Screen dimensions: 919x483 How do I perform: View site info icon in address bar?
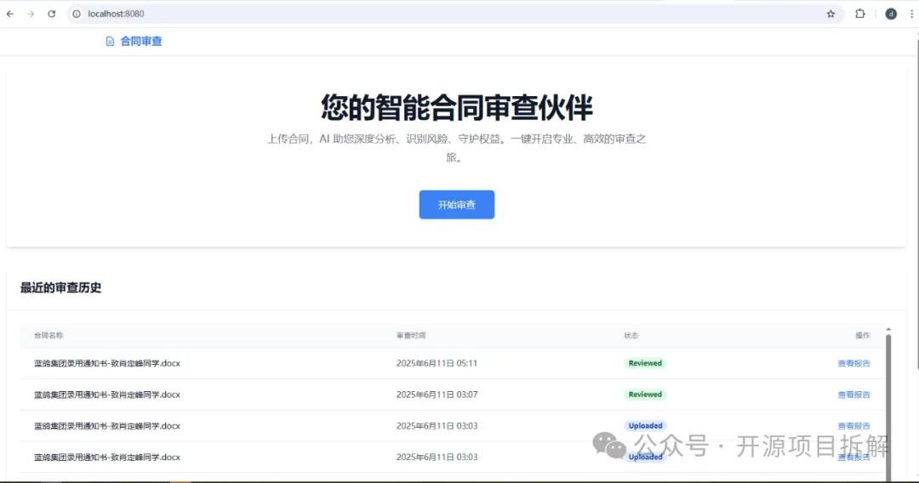77,14
